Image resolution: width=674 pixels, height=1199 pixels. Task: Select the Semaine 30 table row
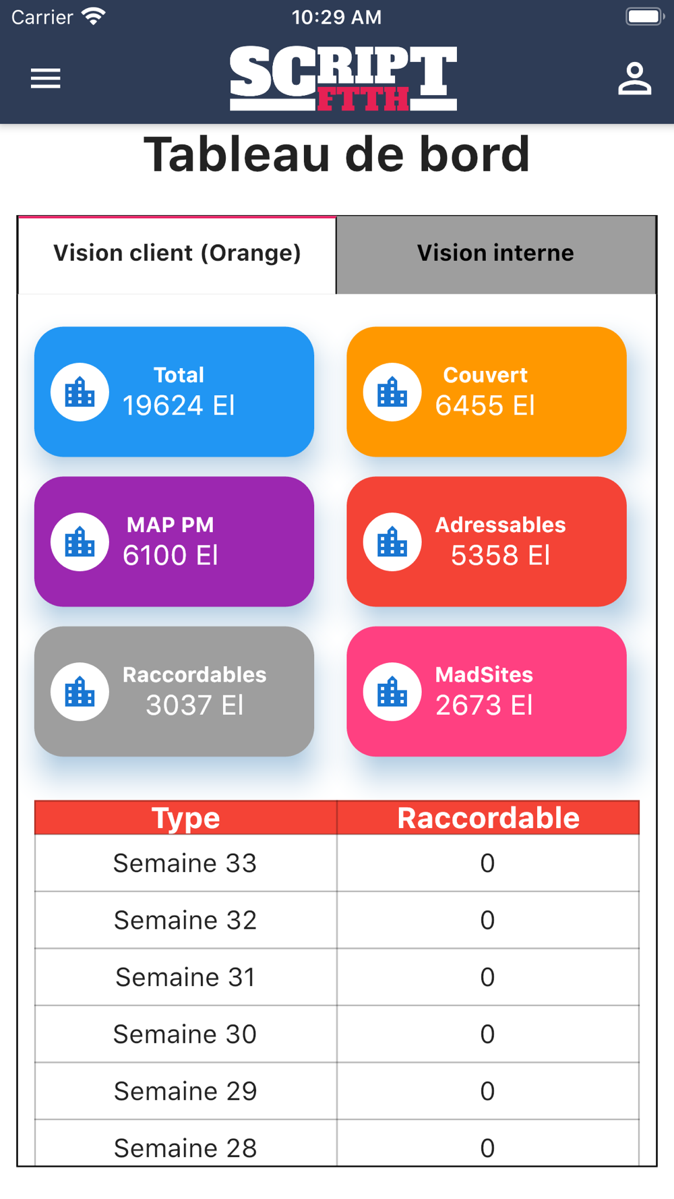click(x=337, y=1034)
